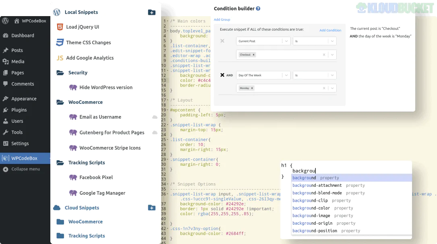Select highlighted background property suggestion
The width and height of the screenshot is (437, 244).
tap(352, 178)
